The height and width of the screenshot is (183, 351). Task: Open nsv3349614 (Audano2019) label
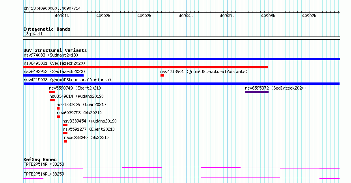[77, 96]
